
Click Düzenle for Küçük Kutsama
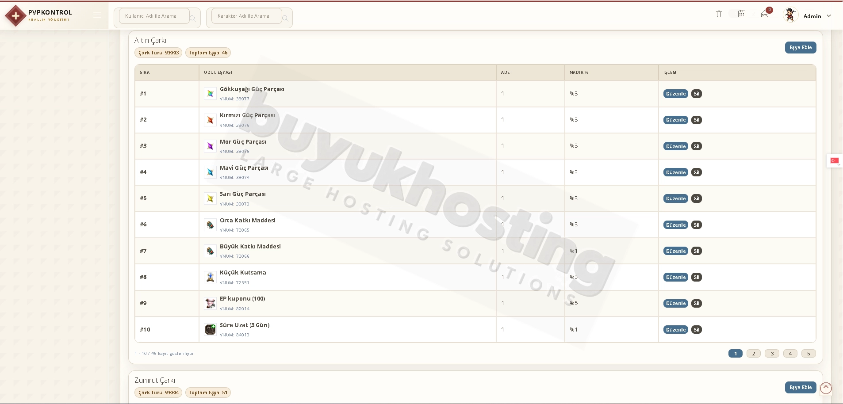tap(676, 277)
